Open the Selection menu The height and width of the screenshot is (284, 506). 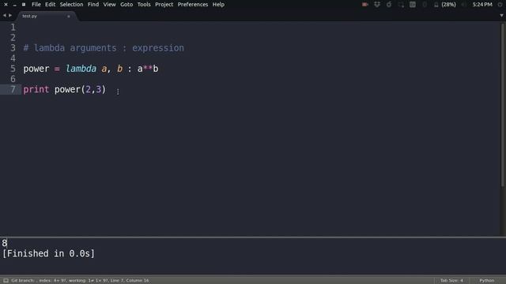pos(71,5)
